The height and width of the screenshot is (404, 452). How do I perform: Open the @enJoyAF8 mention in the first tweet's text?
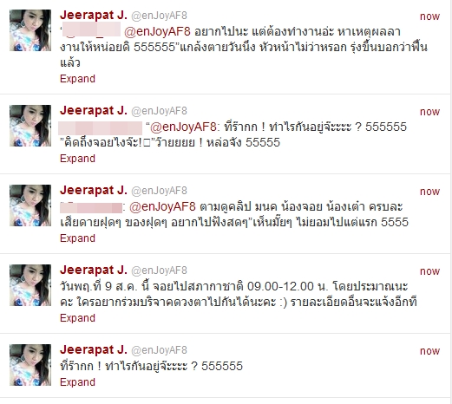click(157, 32)
